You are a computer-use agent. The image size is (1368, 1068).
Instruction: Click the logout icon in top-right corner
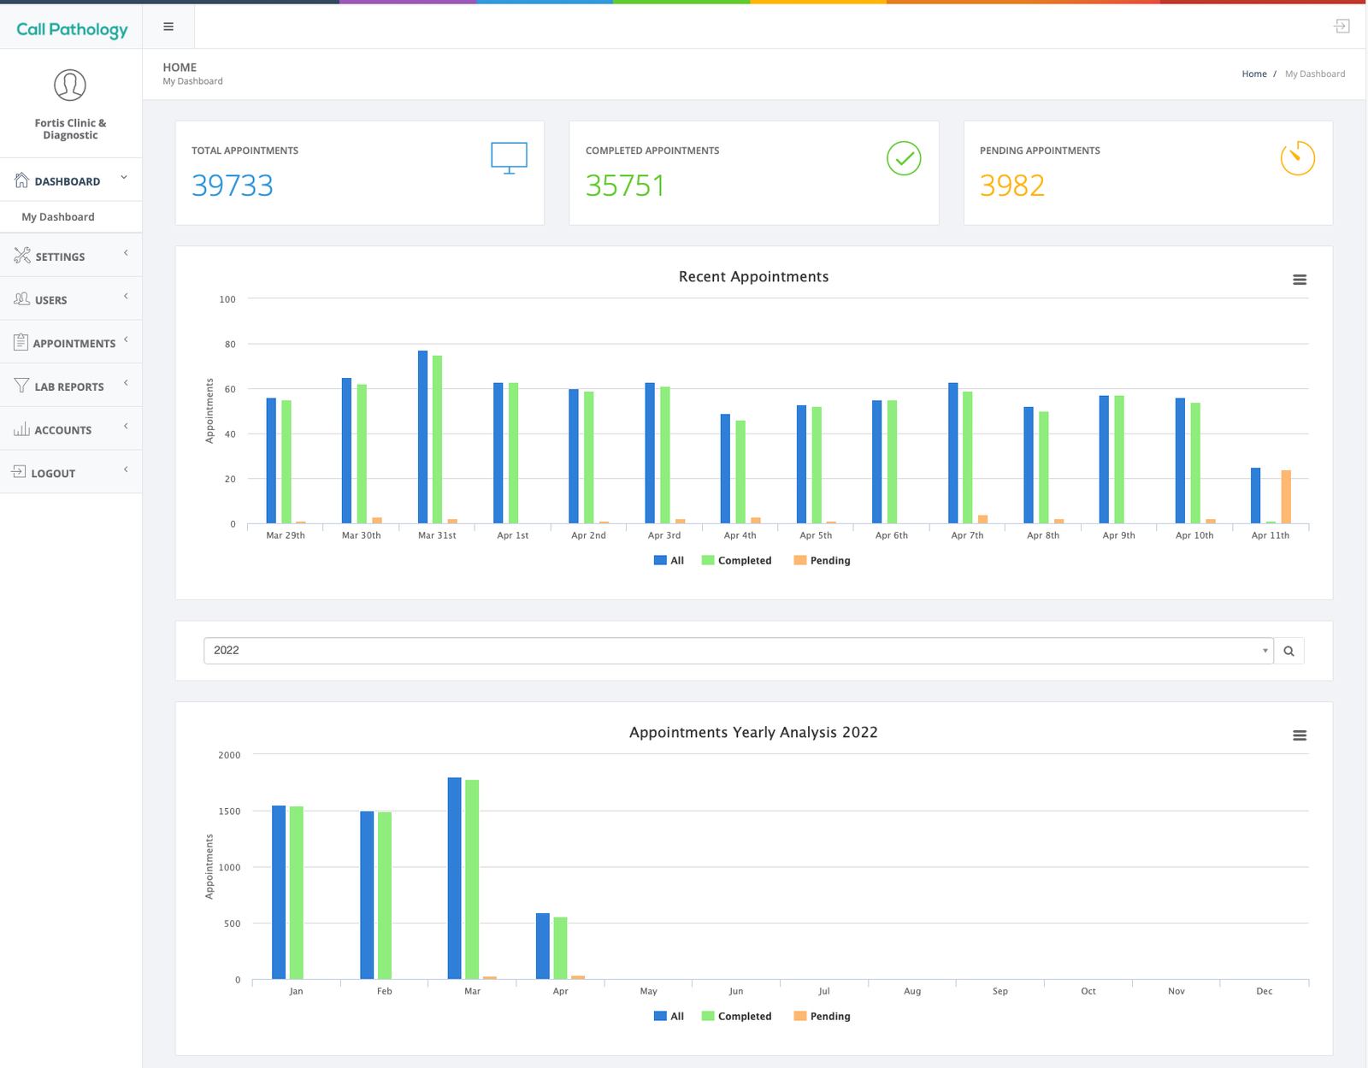tap(1341, 27)
